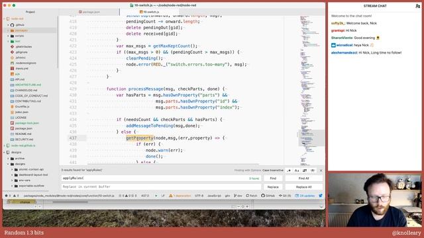The width and height of the screenshot is (424, 238).
Task: Toggle the match case Aa option
Action: tap(297, 171)
